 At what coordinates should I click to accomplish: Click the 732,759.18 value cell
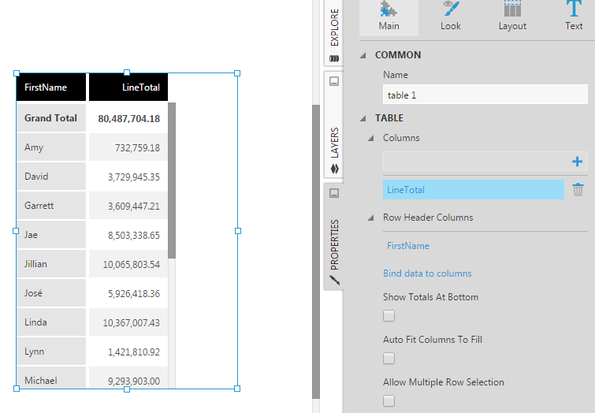tap(128, 147)
